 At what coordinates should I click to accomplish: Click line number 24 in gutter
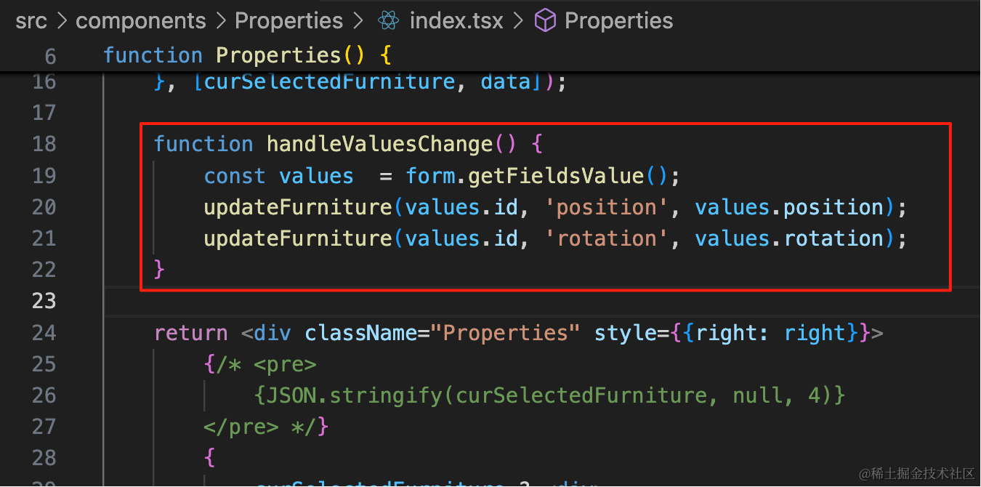tap(44, 333)
